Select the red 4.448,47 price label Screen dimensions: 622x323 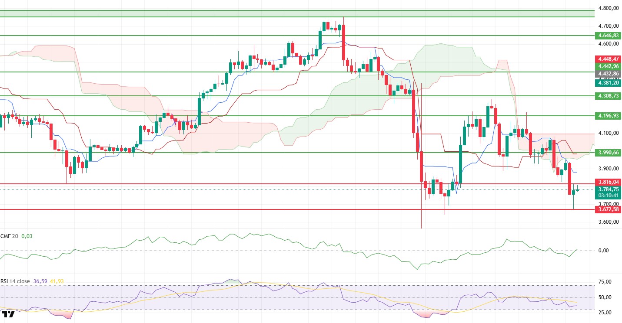click(608, 59)
